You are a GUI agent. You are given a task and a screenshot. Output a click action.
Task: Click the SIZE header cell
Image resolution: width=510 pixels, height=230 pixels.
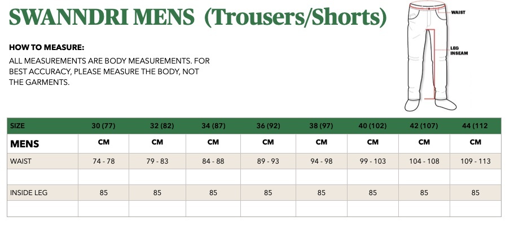point(17,126)
